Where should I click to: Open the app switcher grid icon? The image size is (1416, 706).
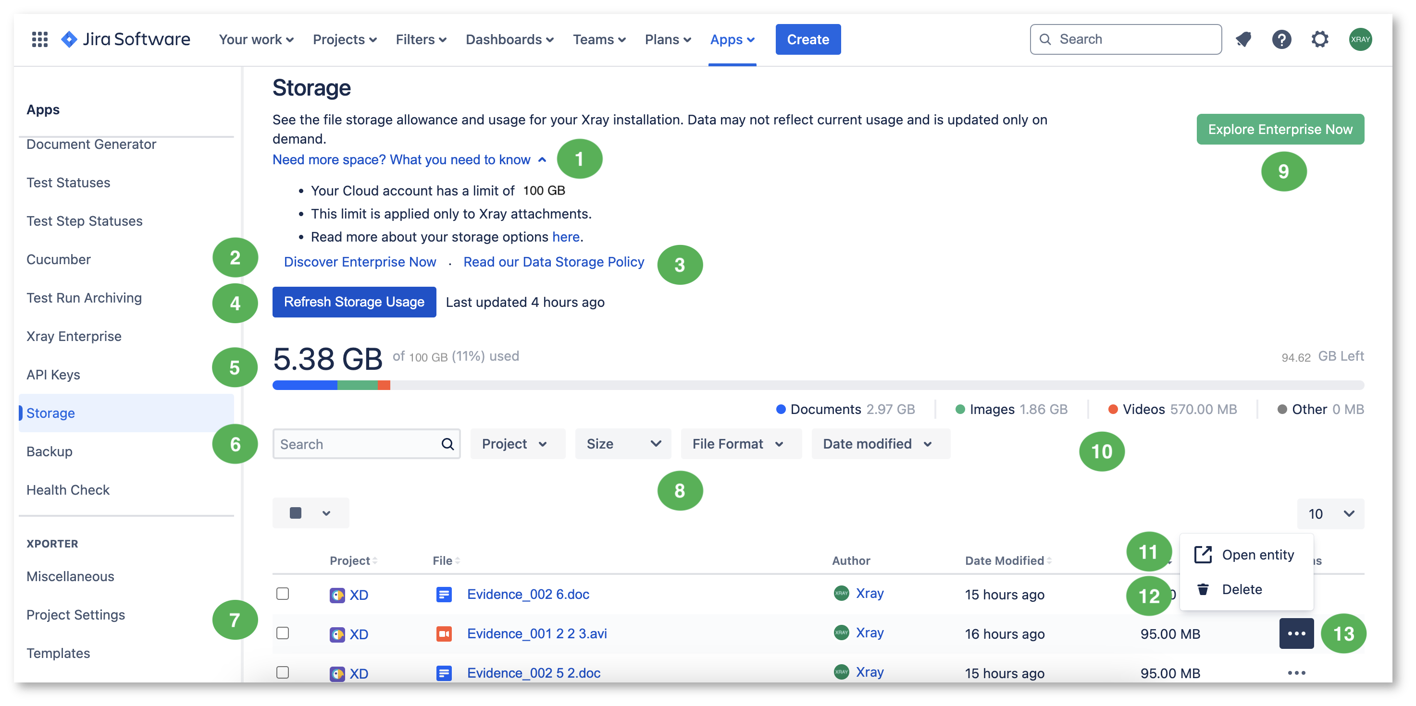point(39,39)
